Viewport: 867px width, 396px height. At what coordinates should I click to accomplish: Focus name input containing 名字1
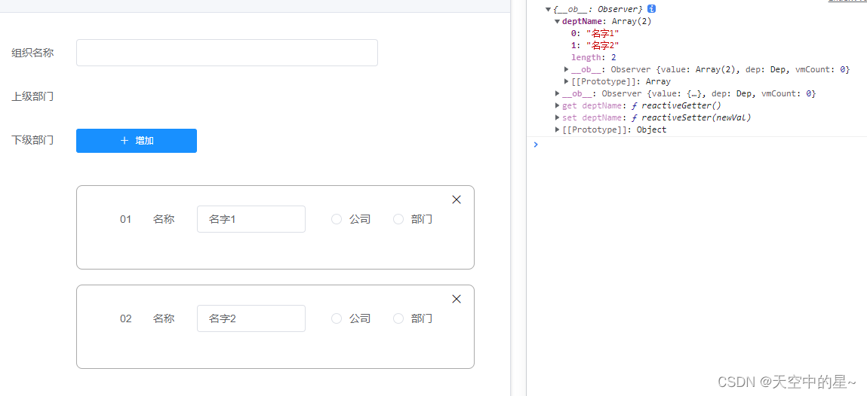pos(251,219)
